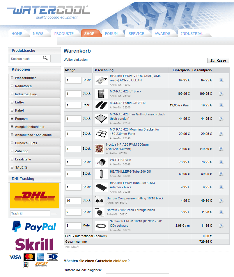Click the PayPal logo
Viewport: 234px width, 277px height.
(34, 226)
